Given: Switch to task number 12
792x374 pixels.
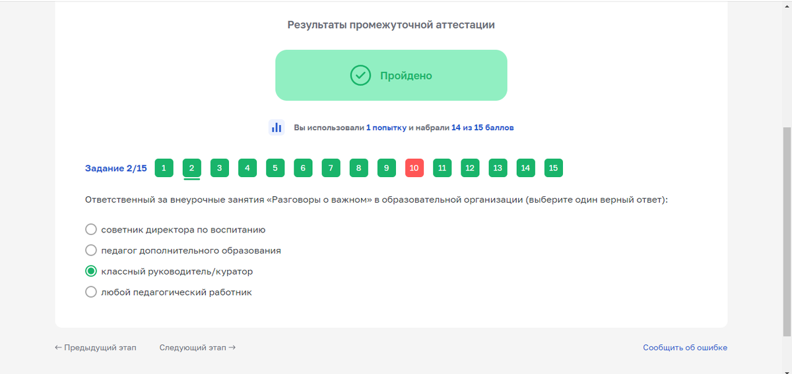Looking at the screenshot, I should [470, 168].
